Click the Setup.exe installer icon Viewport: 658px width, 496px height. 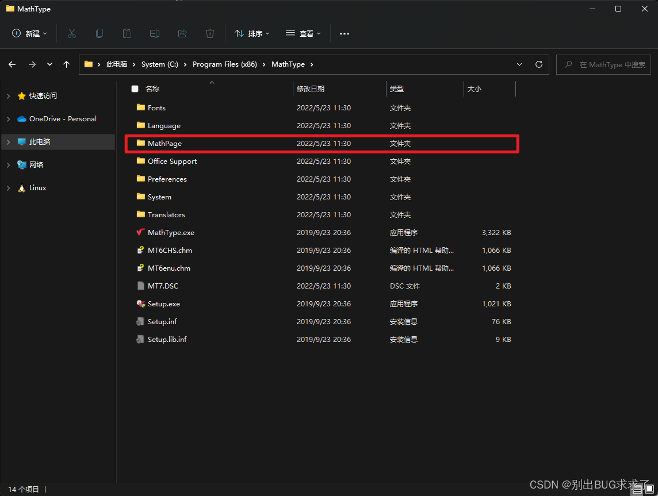coord(140,303)
